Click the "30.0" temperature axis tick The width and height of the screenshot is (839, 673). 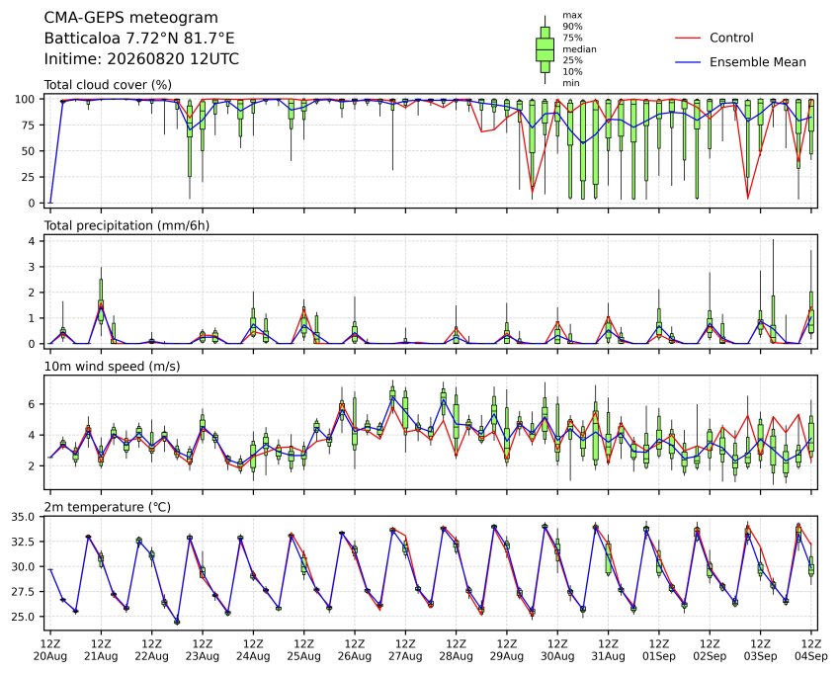[x=23, y=566]
